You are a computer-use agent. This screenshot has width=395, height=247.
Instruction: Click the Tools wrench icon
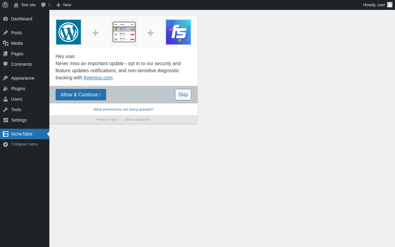click(6, 110)
